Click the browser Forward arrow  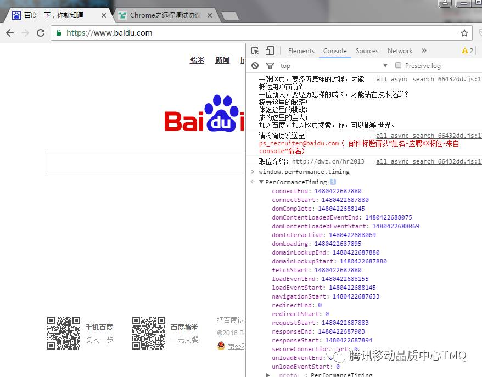tap(25, 33)
